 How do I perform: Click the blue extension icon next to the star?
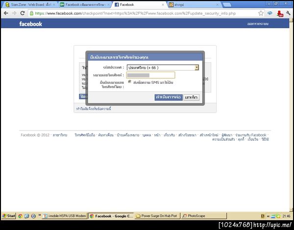[x=270, y=13]
